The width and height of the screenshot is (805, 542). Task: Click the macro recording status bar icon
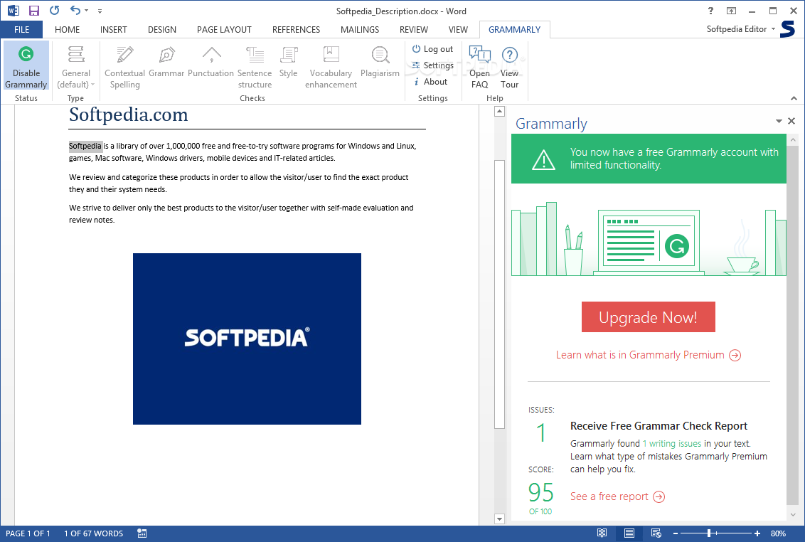(x=142, y=533)
